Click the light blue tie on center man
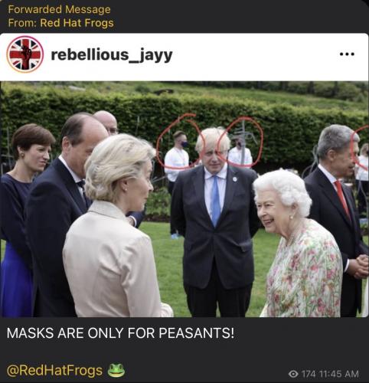 point(216,201)
